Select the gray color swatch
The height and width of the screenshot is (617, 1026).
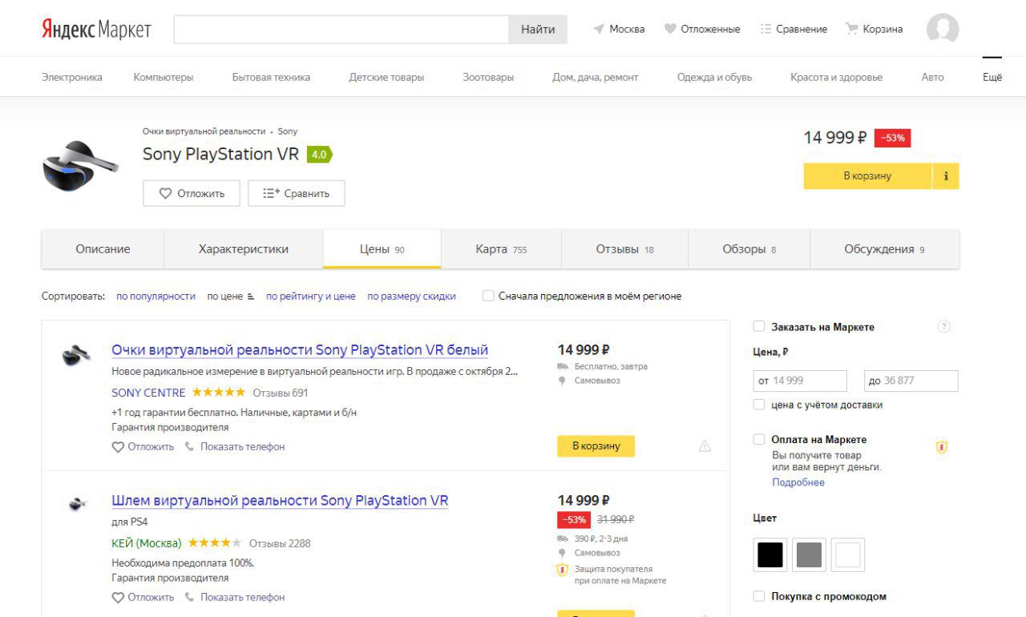pos(809,554)
